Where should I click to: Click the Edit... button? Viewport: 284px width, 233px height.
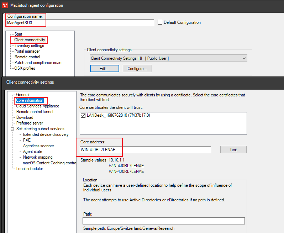(104, 69)
